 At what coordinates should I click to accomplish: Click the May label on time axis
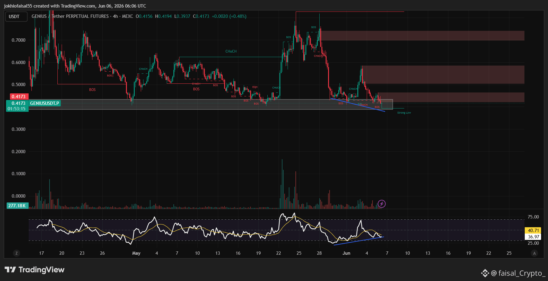point(136,253)
